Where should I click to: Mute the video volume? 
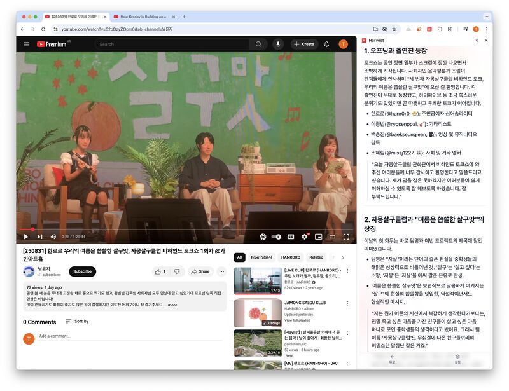click(x=53, y=237)
